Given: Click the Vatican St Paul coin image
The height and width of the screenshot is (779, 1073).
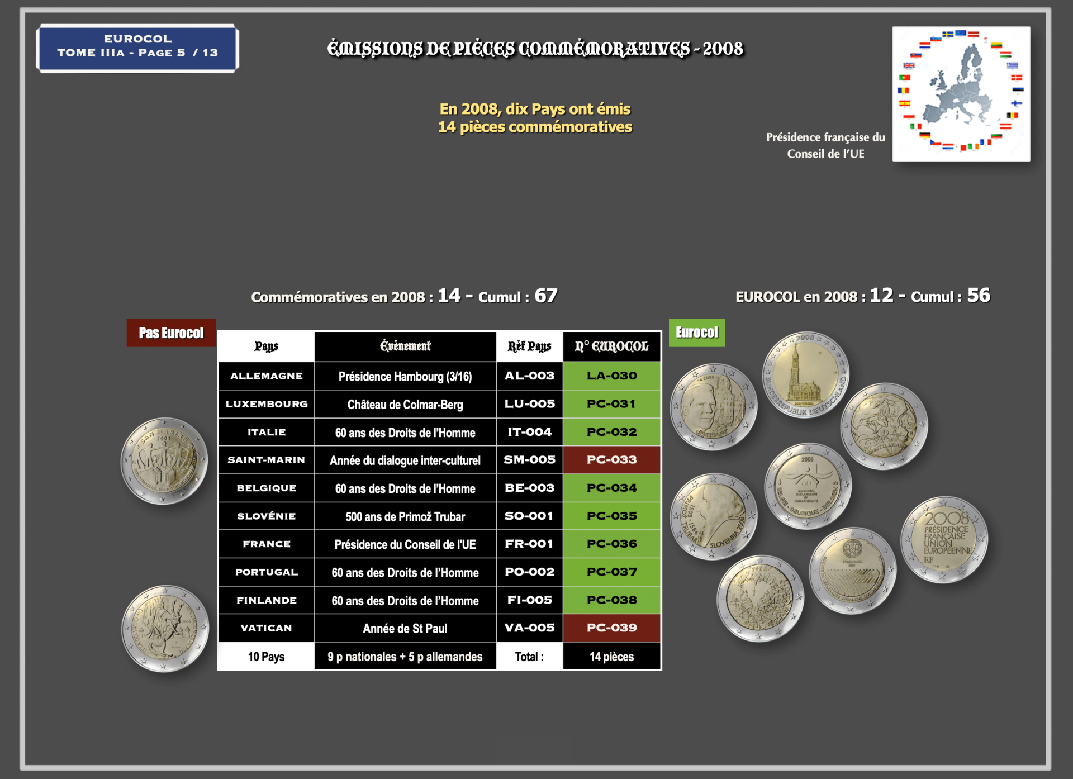Looking at the screenshot, I should coord(165,629).
